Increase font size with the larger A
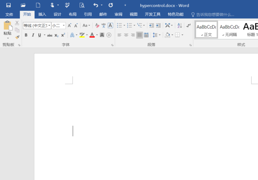Image resolution: width=258 pixels, height=180 pixels. [70, 25]
